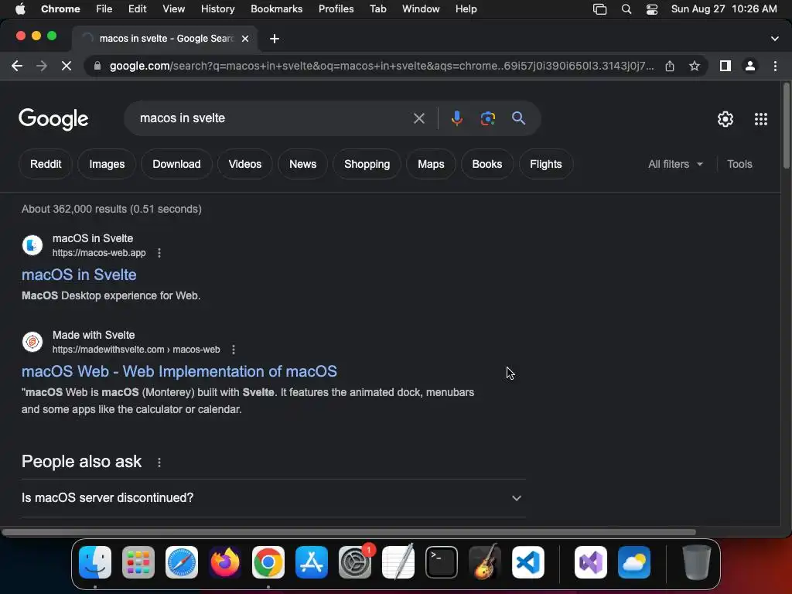The width and height of the screenshot is (792, 594).
Task: Open Firefox from the dock
Action: pyautogui.click(x=225, y=562)
